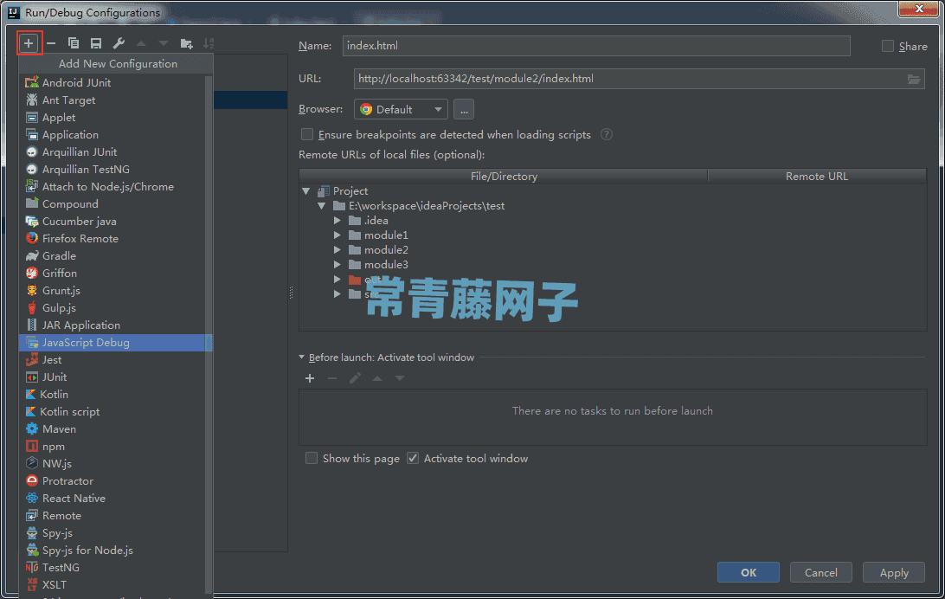This screenshot has width=945, height=599.
Task: Expand the out folder arrow
Action: pyautogui.click(x=337, y=280)
